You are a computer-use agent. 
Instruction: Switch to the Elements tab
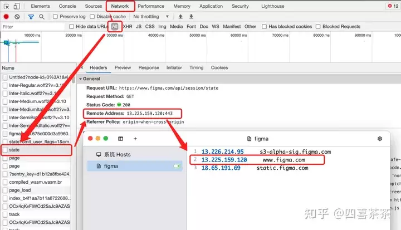coord(41,6)
